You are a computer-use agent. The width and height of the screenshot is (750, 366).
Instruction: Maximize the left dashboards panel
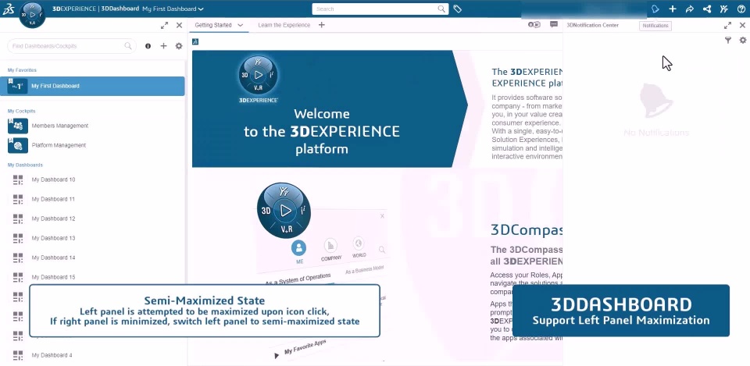coord(164,25)
